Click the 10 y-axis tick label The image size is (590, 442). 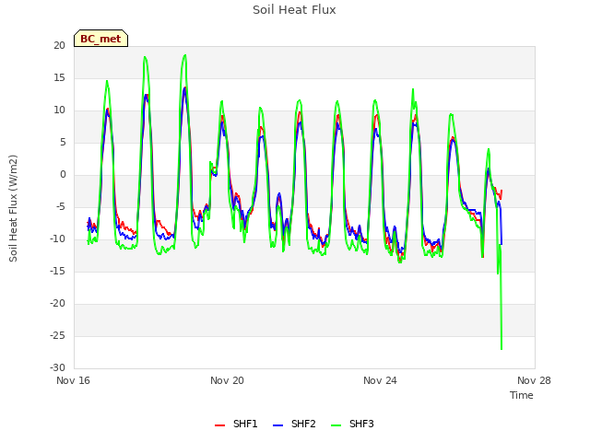tap(59, 110)
